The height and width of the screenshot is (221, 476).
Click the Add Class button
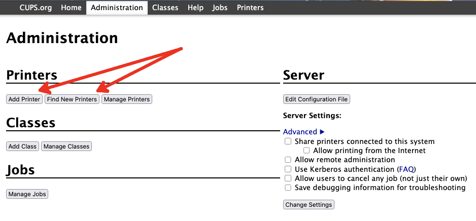[23, 146]
